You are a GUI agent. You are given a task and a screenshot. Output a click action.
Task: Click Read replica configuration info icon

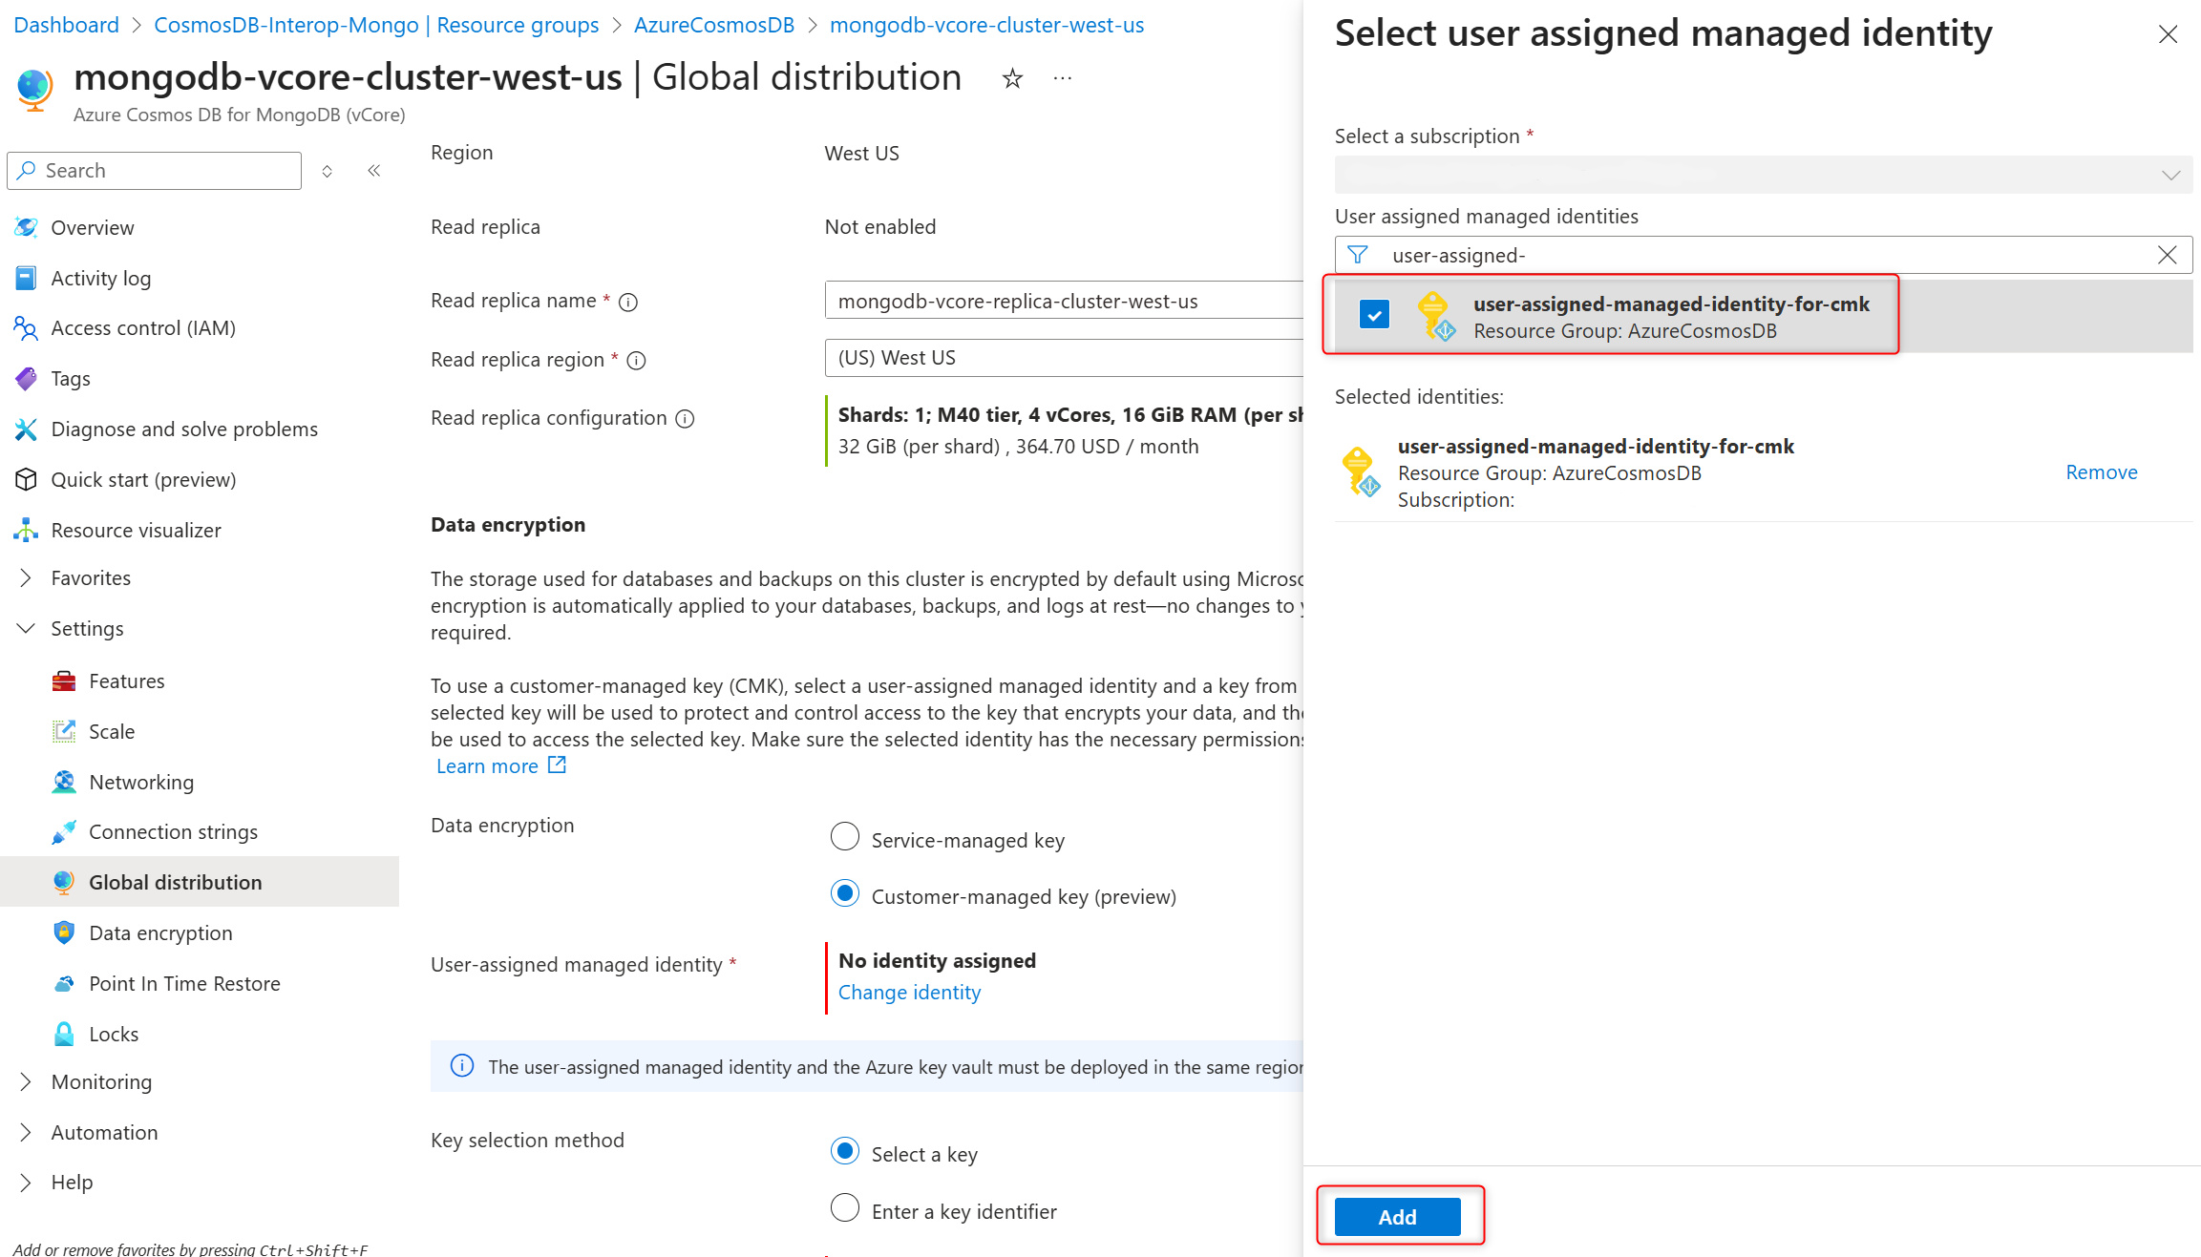[685, 419]
